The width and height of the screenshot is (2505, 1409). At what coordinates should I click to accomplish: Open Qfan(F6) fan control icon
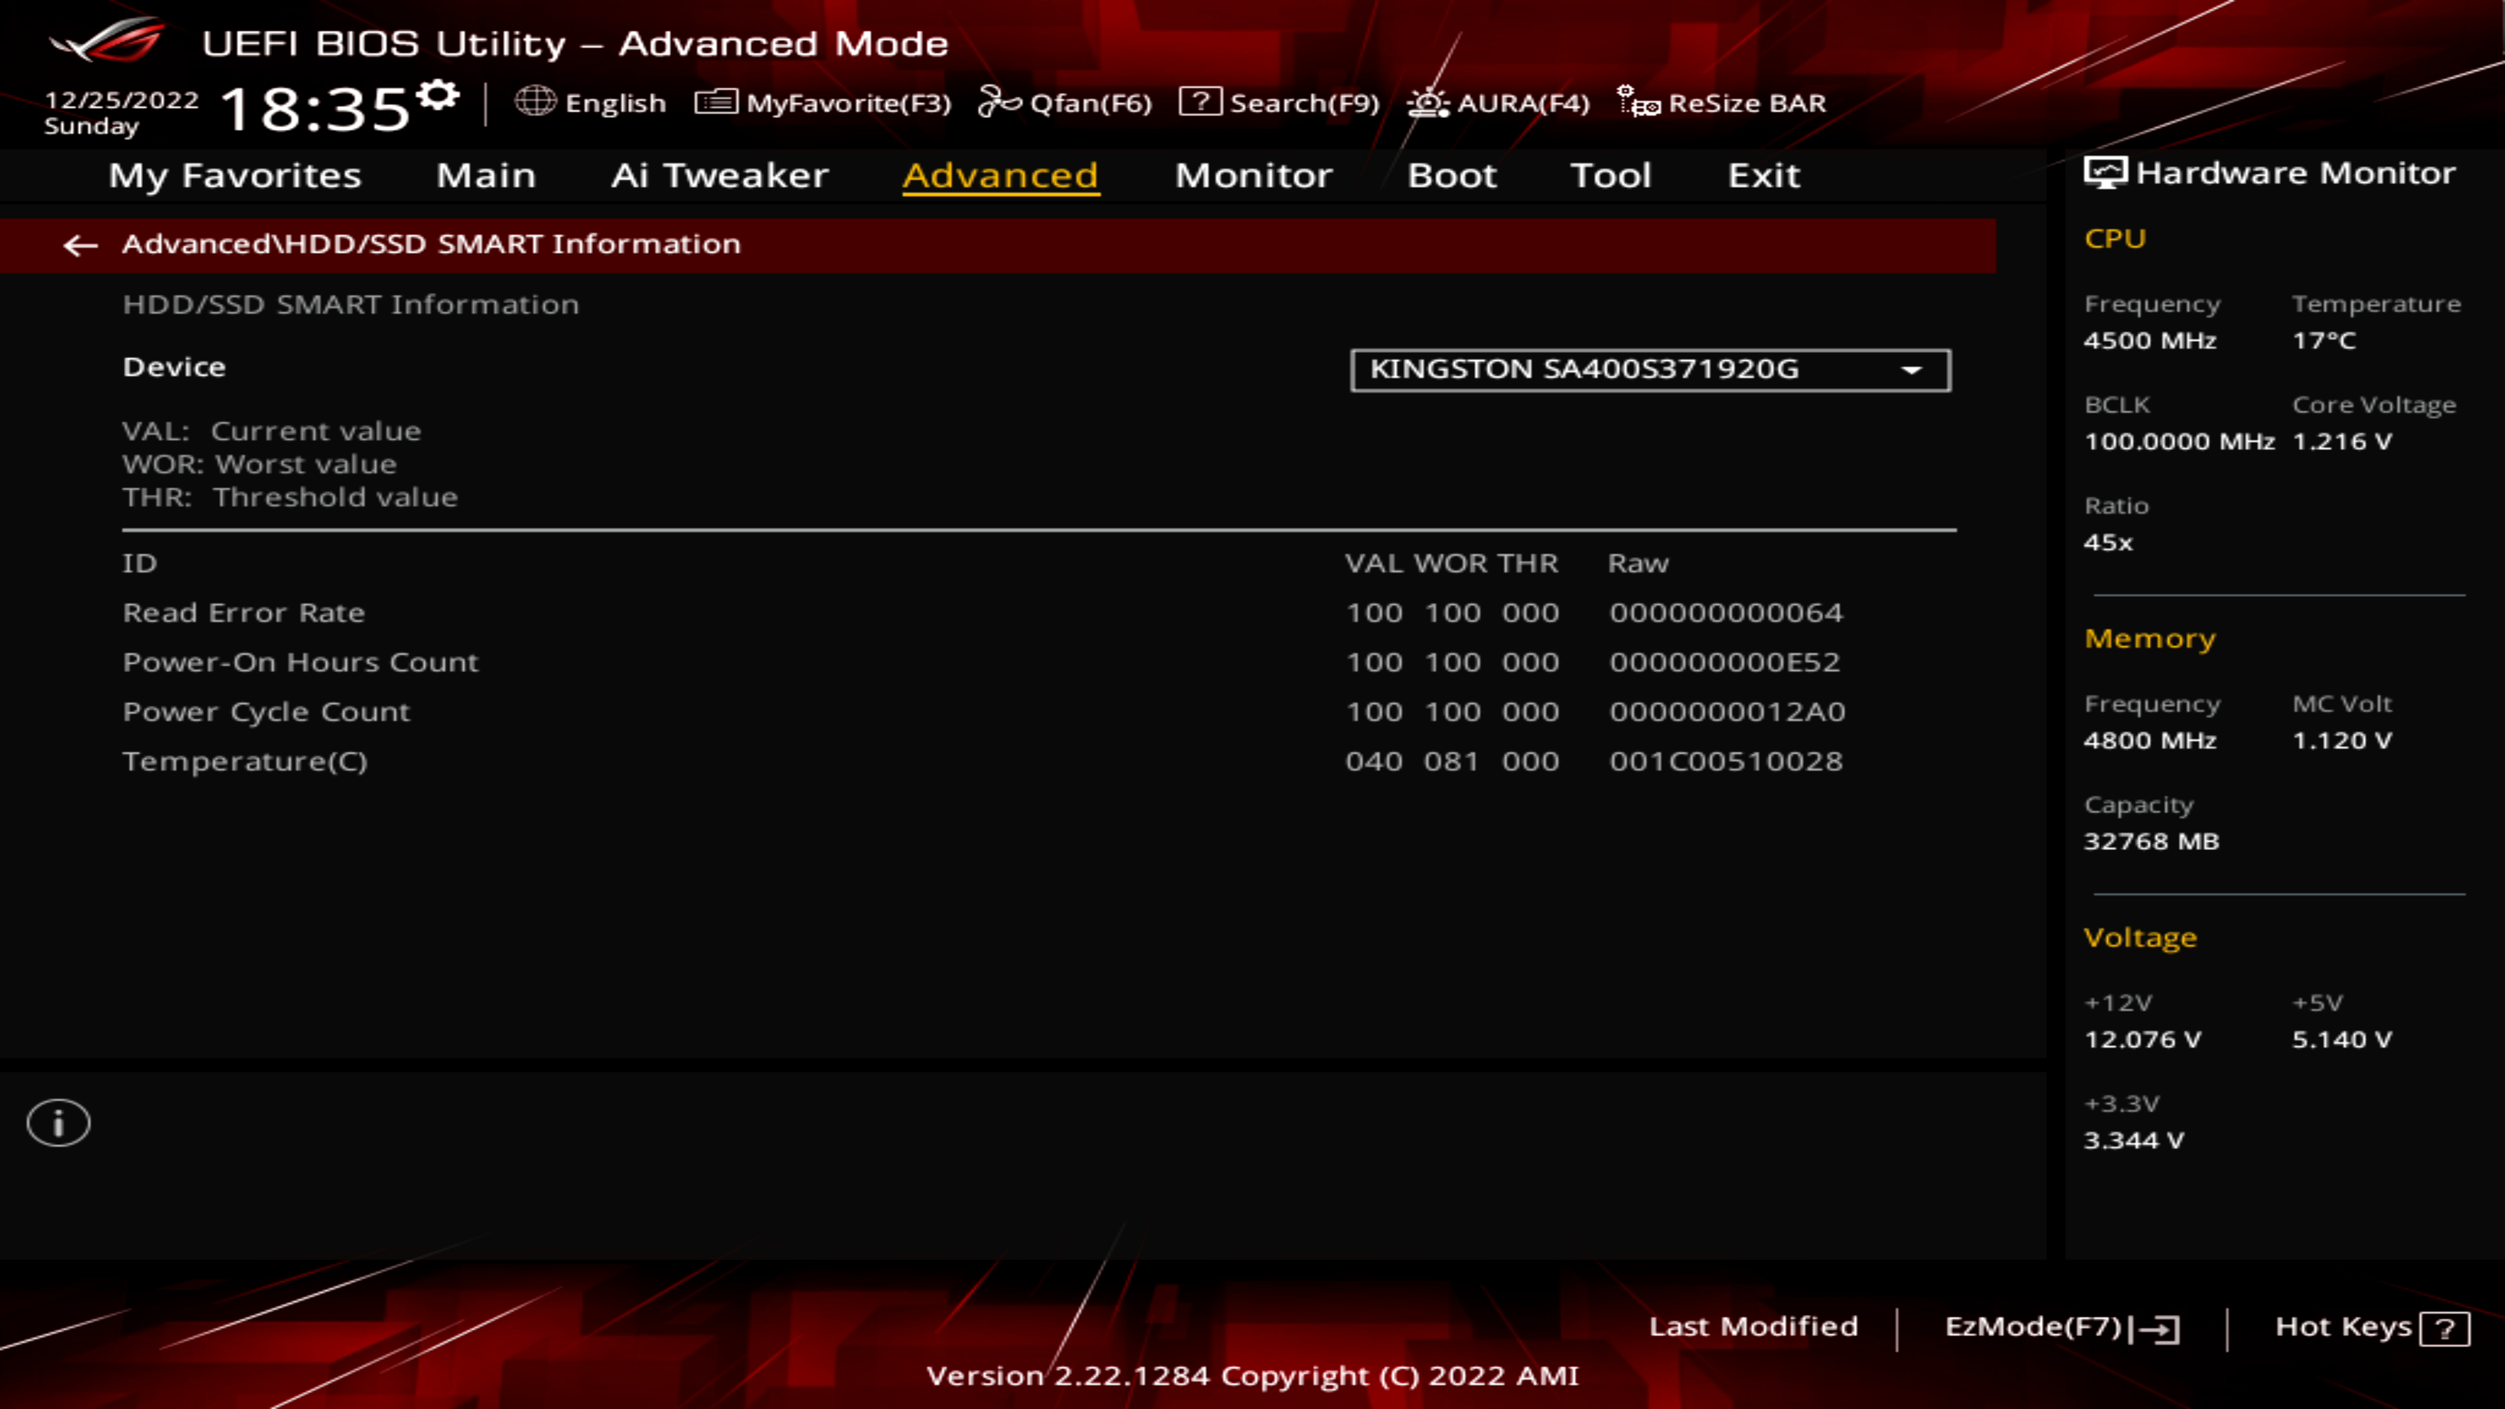tap(999, 101)
